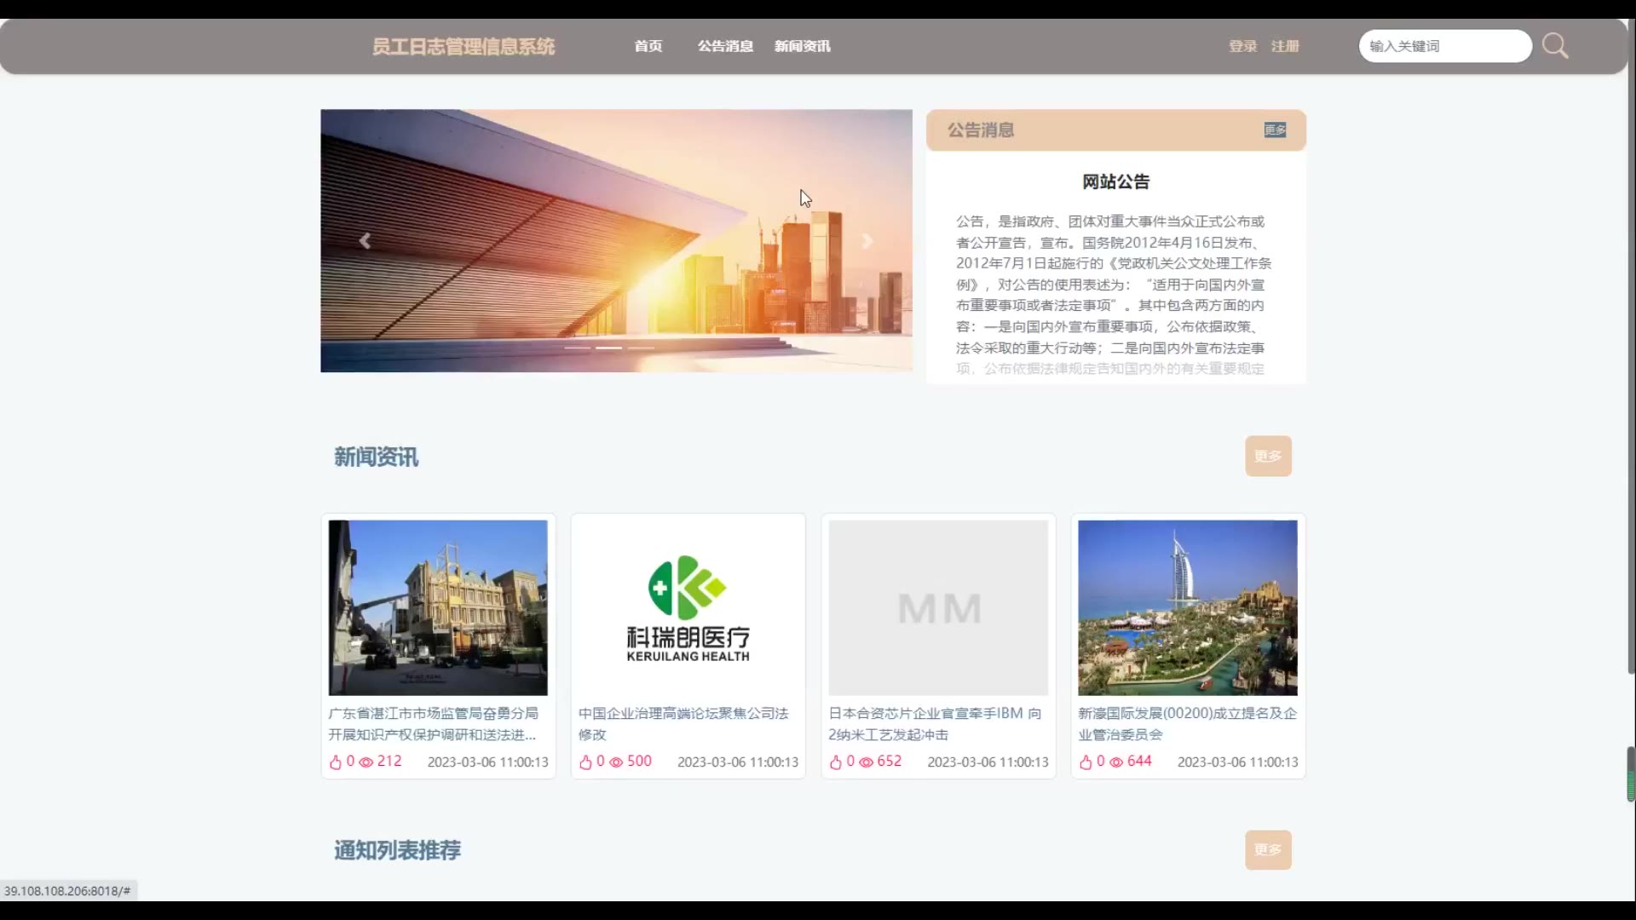Viewport: 1636px width, 920px height.
Task: Like the IBM 2nm chip article
Action: 835,762
